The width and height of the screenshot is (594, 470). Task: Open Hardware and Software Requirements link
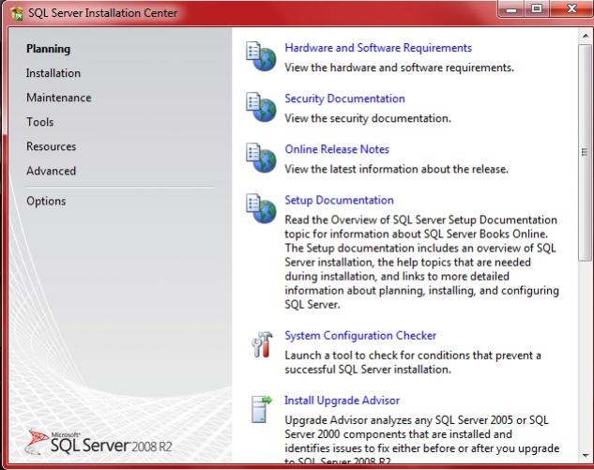[378, 48]
